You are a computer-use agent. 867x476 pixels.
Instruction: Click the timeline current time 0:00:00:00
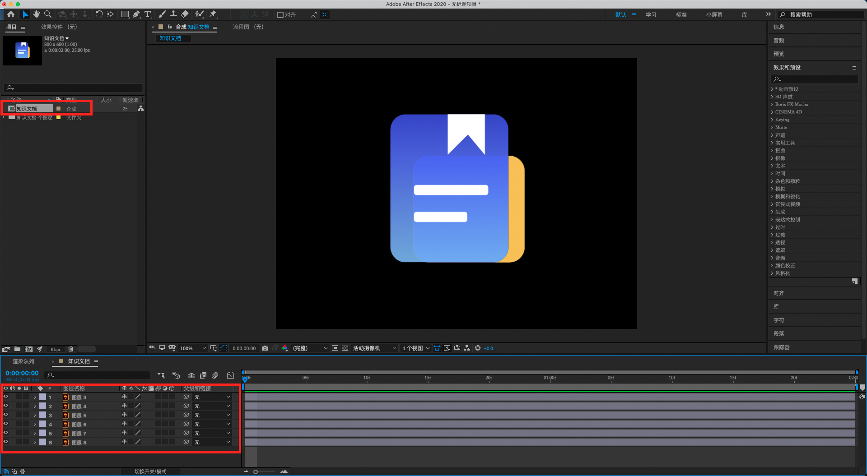pos(22,373)
